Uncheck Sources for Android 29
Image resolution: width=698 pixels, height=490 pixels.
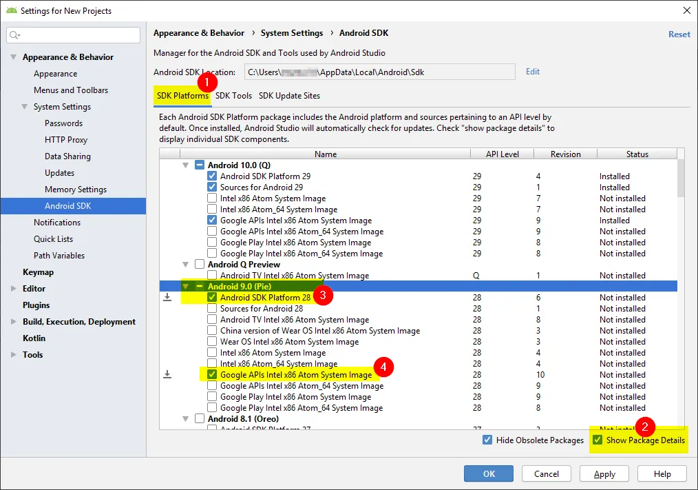coord(212,187)
